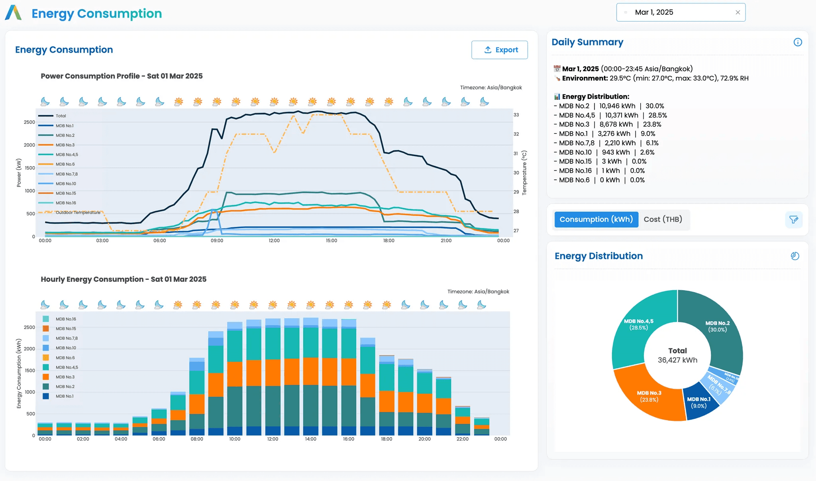The height and width of the screenshot is (481, 816).
Task: Toggle MDB No.15 line in power profile legend
Action: tap(57, 193)
